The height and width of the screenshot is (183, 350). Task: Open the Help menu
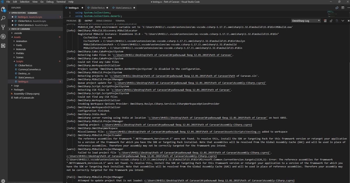tap(71, 2)
